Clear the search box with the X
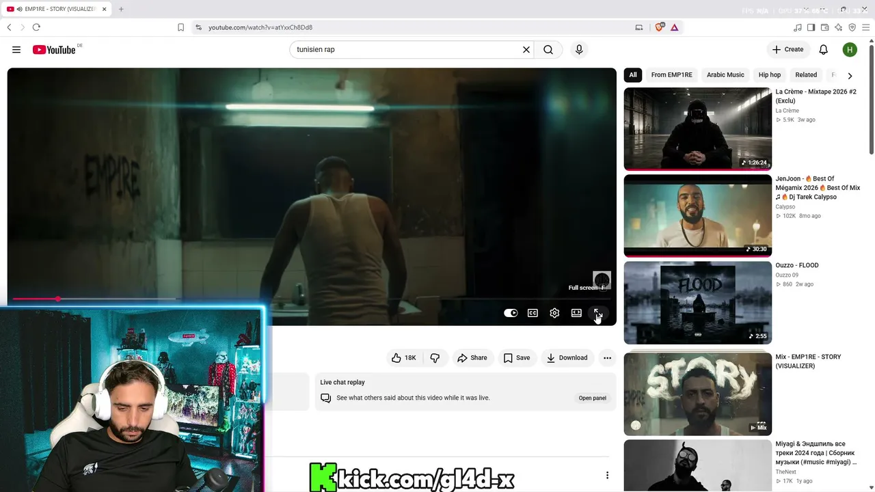Viewport: 875px width, 492px height. (526, 49)
